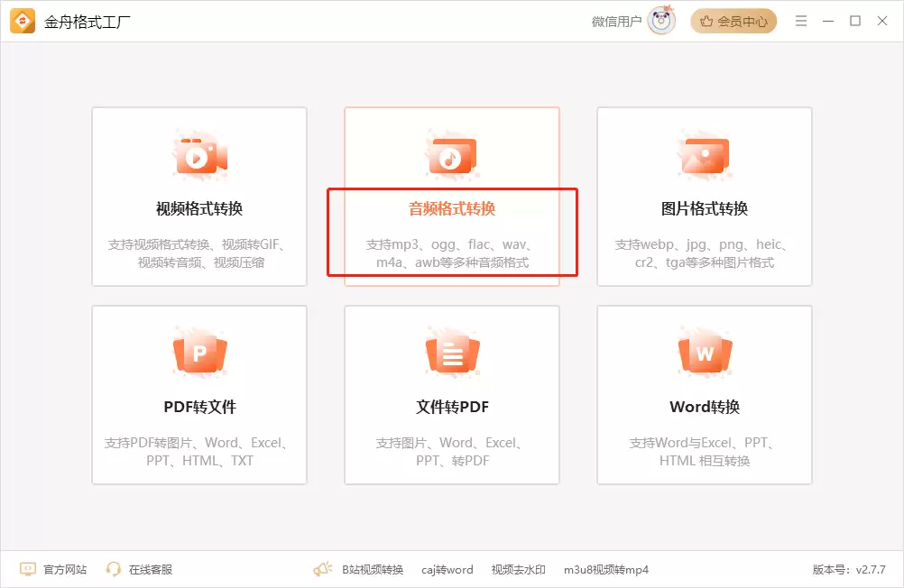Viewport: 904px width, 588px height.
Task: Open the user avatar profile picture
Action: pyautogui.click(x=660, y=21)
